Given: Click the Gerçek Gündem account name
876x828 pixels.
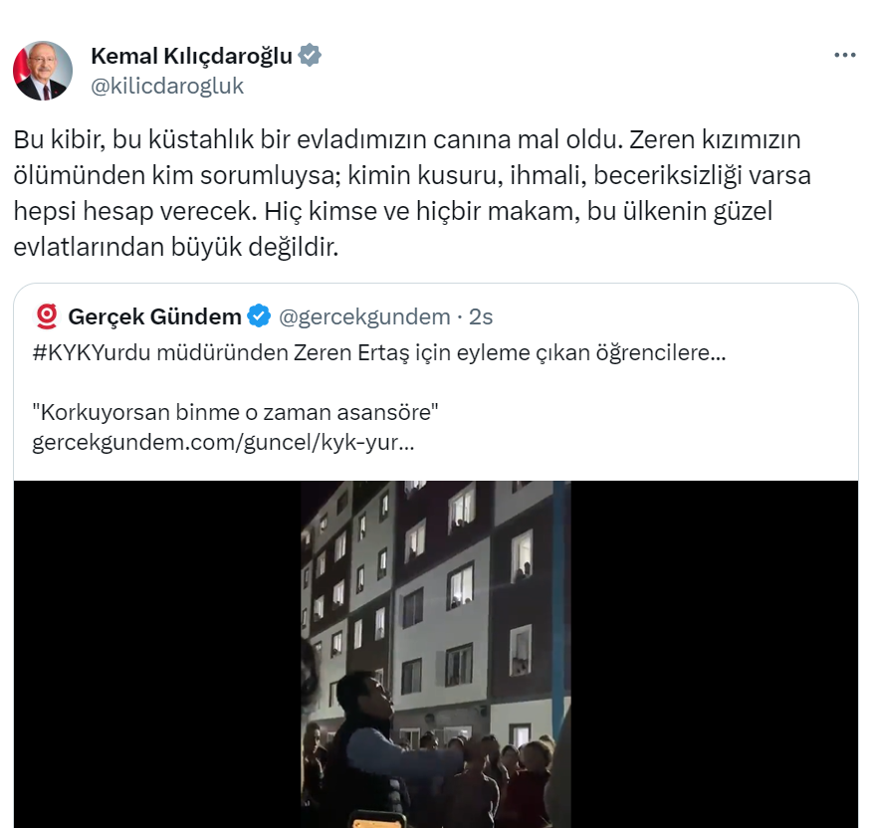Looking at the screenshot, I should 154,316.
